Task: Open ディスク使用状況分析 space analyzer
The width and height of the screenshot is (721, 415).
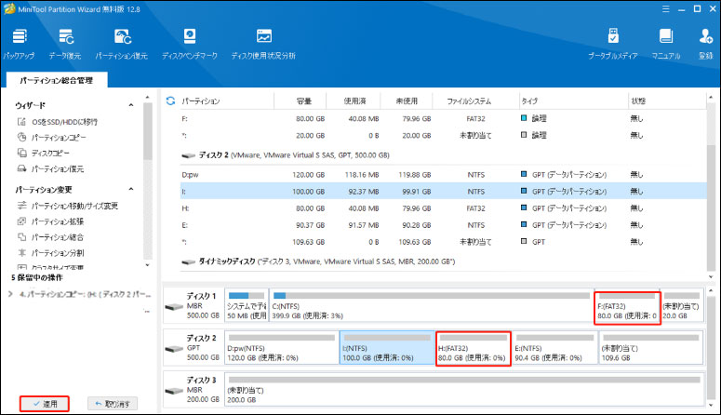Action: click(263, 44)
